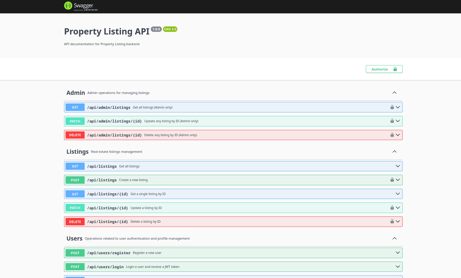This screenshot has height=278, width=461.
Task: Click the /api/users/register path
Action: [x=109, y=253]
